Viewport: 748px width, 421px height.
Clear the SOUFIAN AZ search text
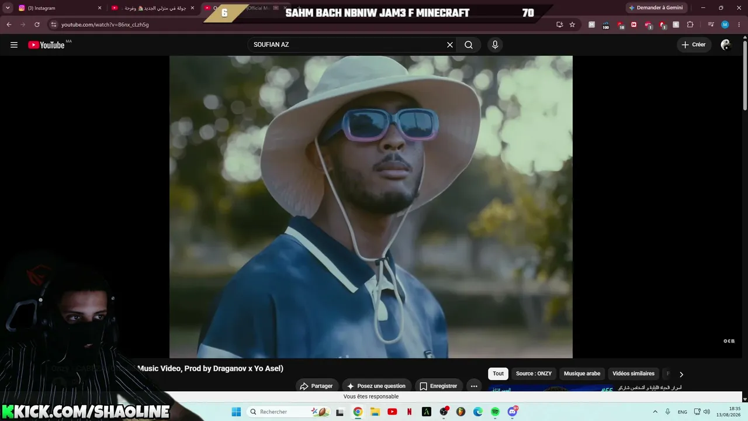(450, 45)
